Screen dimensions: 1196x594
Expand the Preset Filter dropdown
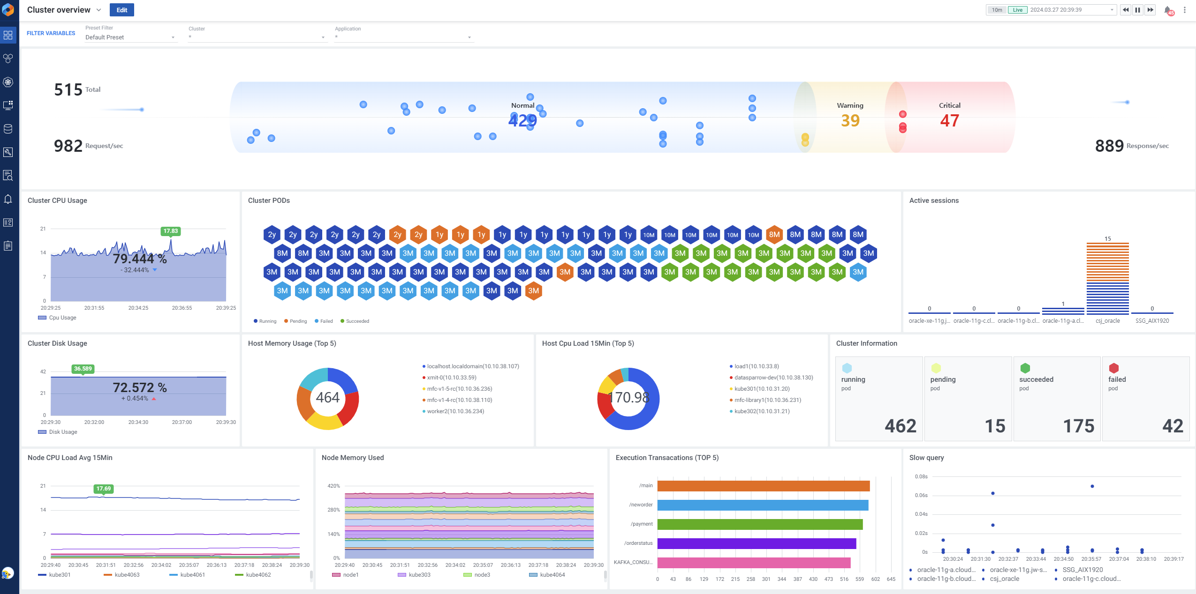coord(173,37)
